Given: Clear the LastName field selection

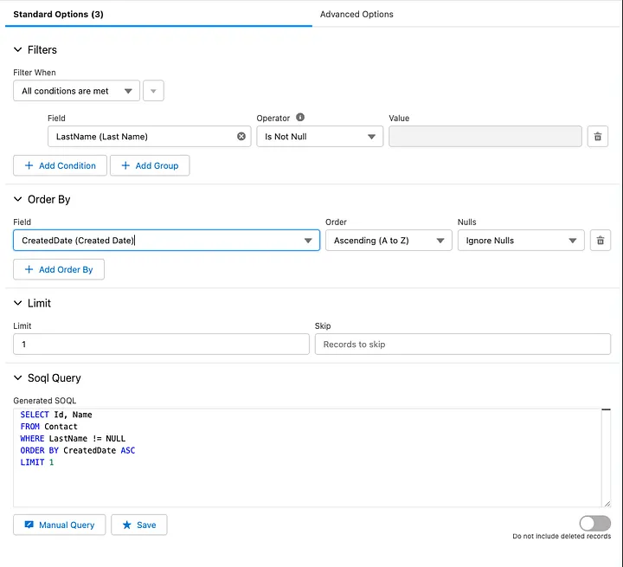Looking at the screenshot, I should pyautogui.click(x=241, y=137).
